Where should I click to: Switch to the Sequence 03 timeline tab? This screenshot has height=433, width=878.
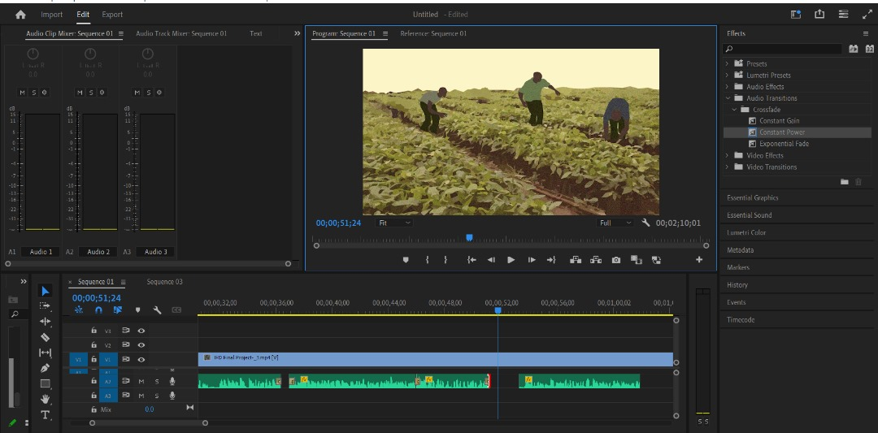[x=164, y=282]
